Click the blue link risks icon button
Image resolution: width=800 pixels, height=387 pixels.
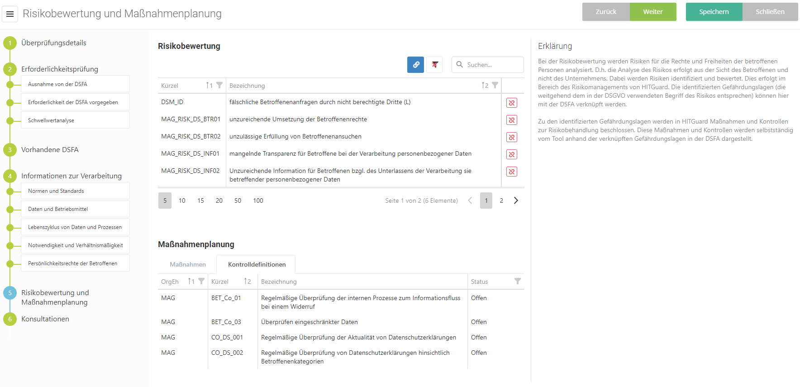point(415,65)
